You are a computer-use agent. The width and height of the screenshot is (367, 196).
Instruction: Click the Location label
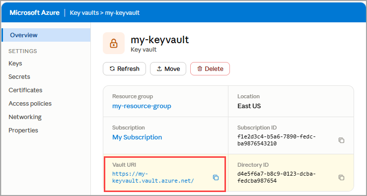pos(248,96)
